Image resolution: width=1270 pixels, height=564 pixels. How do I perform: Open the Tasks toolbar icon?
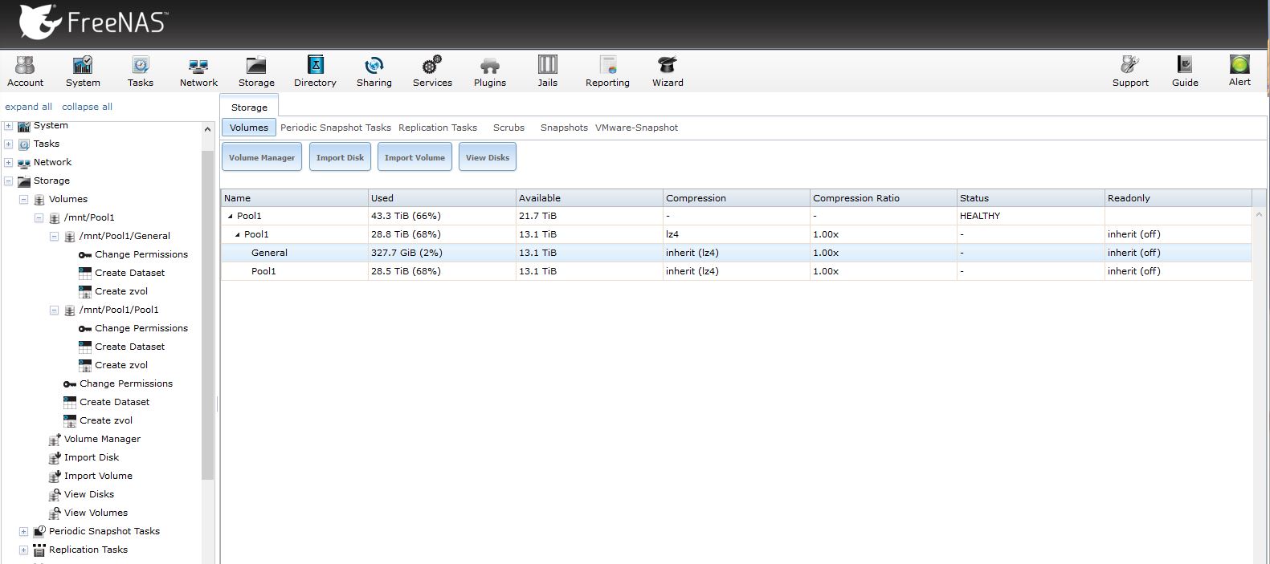point(140,71)
